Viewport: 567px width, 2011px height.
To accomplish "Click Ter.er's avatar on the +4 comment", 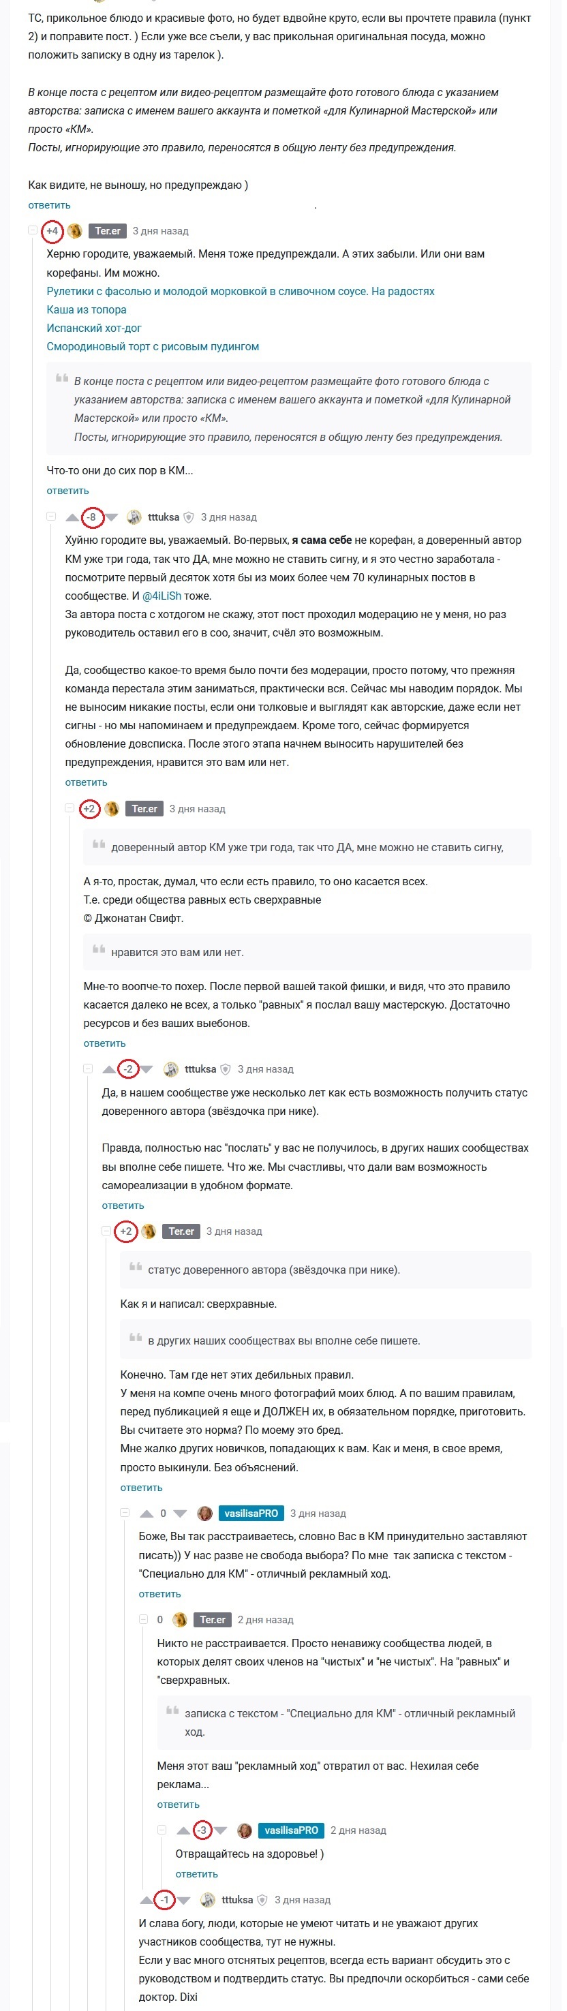I will (75, 231).
